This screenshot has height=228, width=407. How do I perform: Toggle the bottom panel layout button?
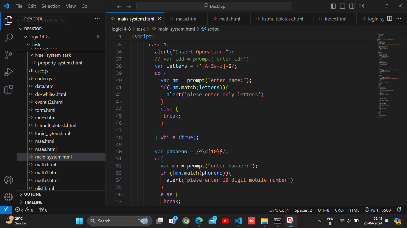[343, 6]
